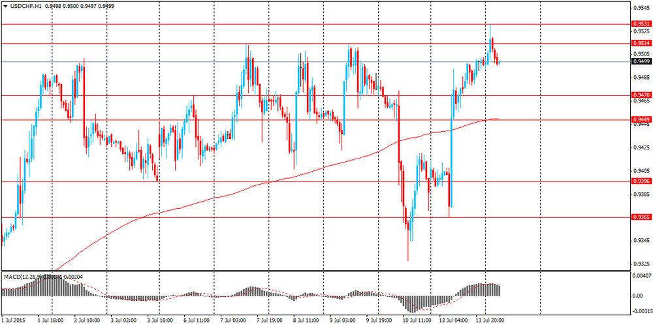This screenshot has height=325, width=653.
Task: Click the 9 Jul 03:00 time label
Action: 342,320
